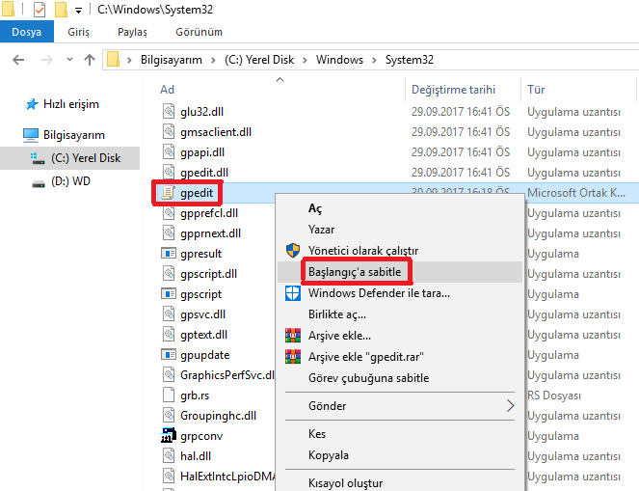Choose Aç from the context menu
This screenshot has width=639, height=491.
(400, 208)
